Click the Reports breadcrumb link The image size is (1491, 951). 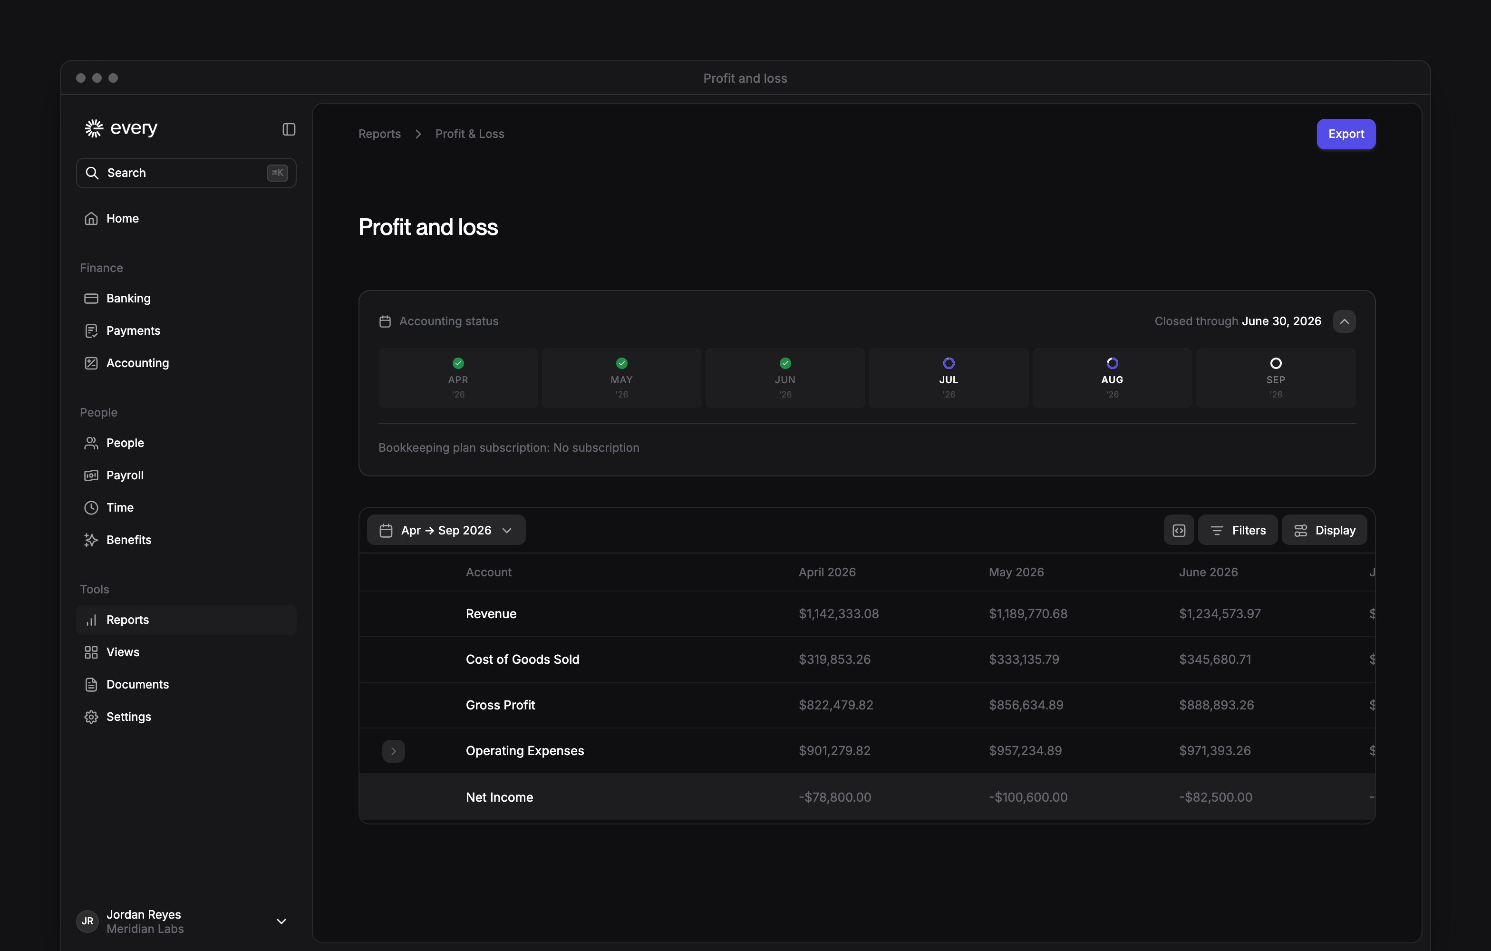click(379, 134)
